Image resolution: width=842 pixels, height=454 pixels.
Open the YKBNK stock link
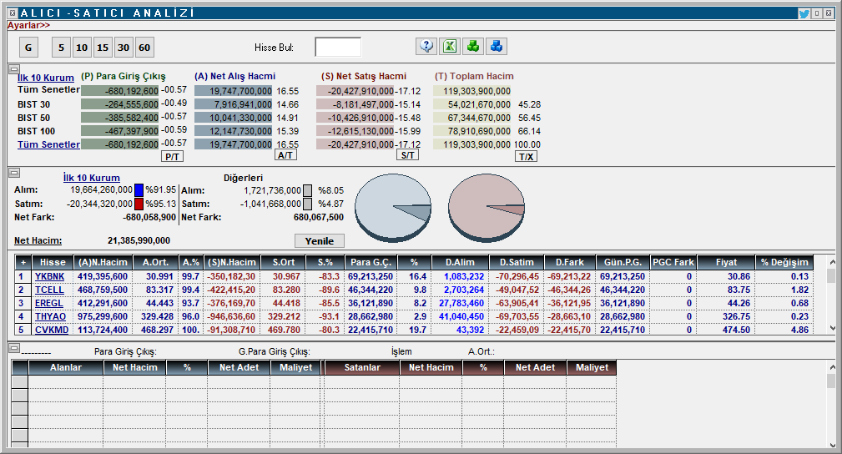pyautogui.click(x=49, y=276)
